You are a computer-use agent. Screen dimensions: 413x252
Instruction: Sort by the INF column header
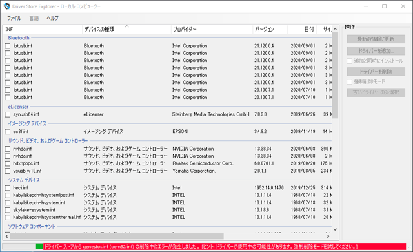pyautogui.click(x=43, y=29)
